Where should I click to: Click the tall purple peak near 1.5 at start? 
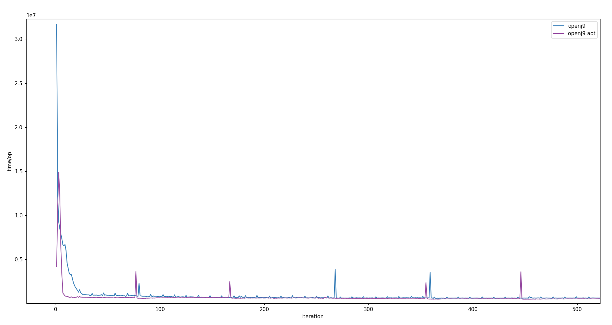click(x=59, y=173)
